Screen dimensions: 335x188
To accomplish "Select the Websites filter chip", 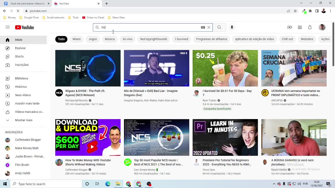I will pos(307,39).
